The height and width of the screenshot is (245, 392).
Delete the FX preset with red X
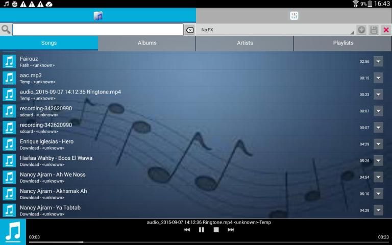[x=386, y=30]
